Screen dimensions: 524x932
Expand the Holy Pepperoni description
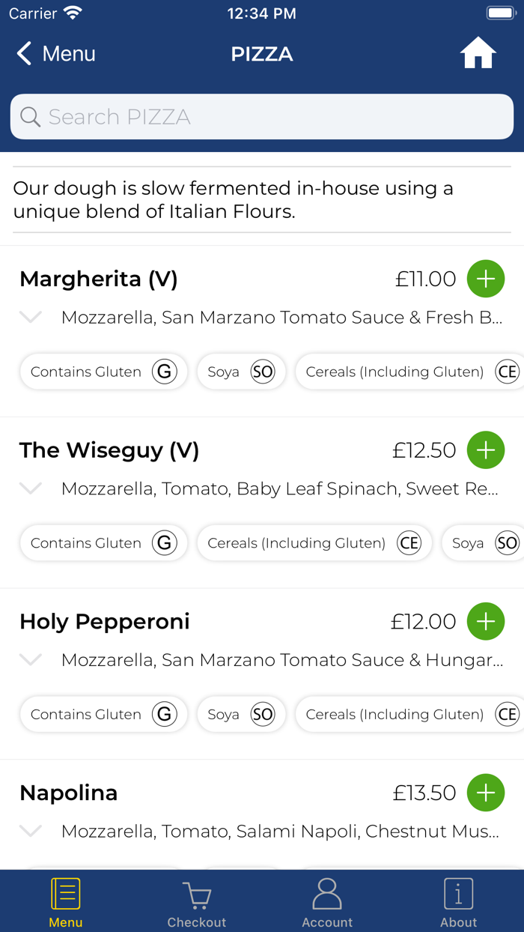[x=30, y=660]
